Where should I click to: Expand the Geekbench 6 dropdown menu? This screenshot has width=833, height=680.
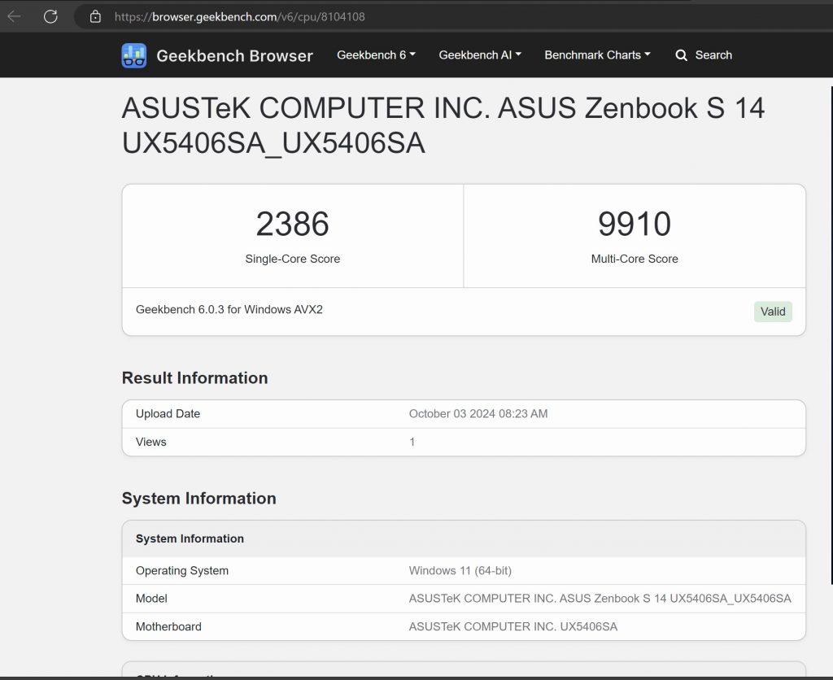[x=376, y=54]
